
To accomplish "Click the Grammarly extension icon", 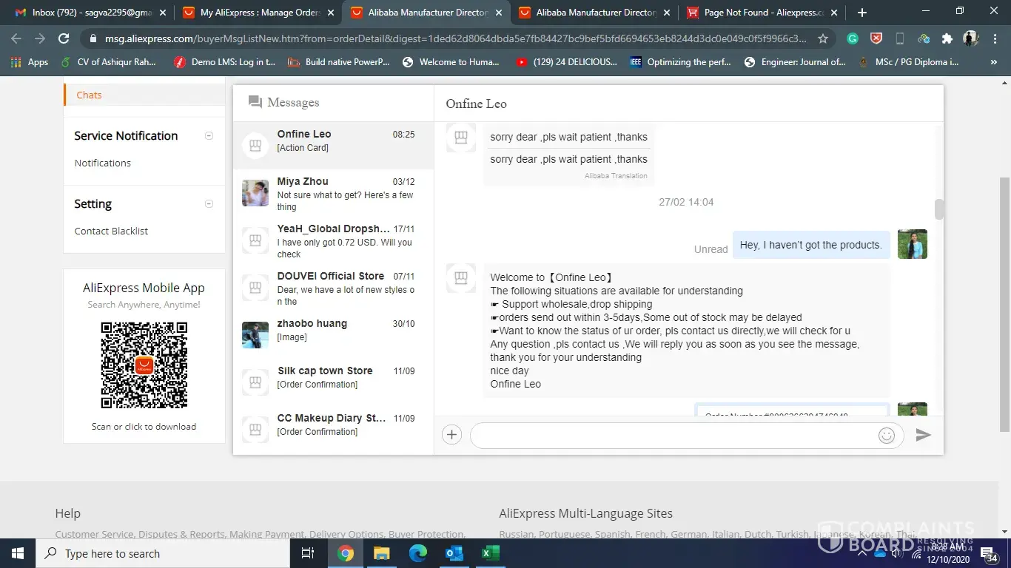I will point(853,38).
